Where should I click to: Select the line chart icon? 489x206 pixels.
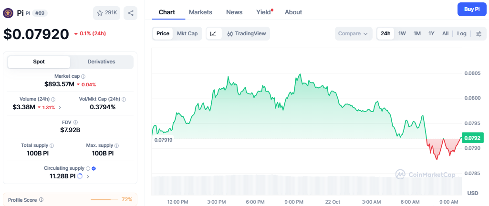[x=214, y=34]
